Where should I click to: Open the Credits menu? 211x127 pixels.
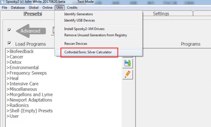tap(72, 7)
